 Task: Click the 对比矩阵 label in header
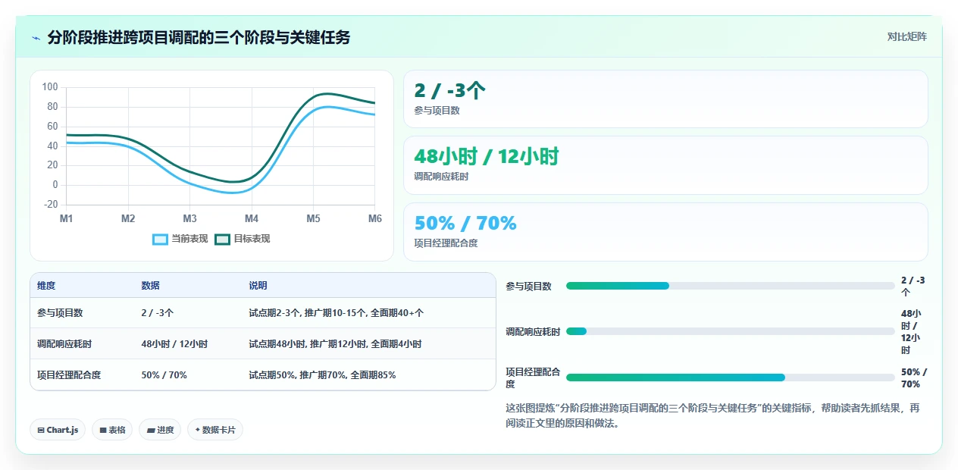tap(906, 36)
